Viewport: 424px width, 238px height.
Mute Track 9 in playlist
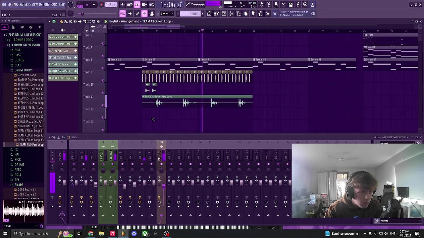tap(103, 80)
